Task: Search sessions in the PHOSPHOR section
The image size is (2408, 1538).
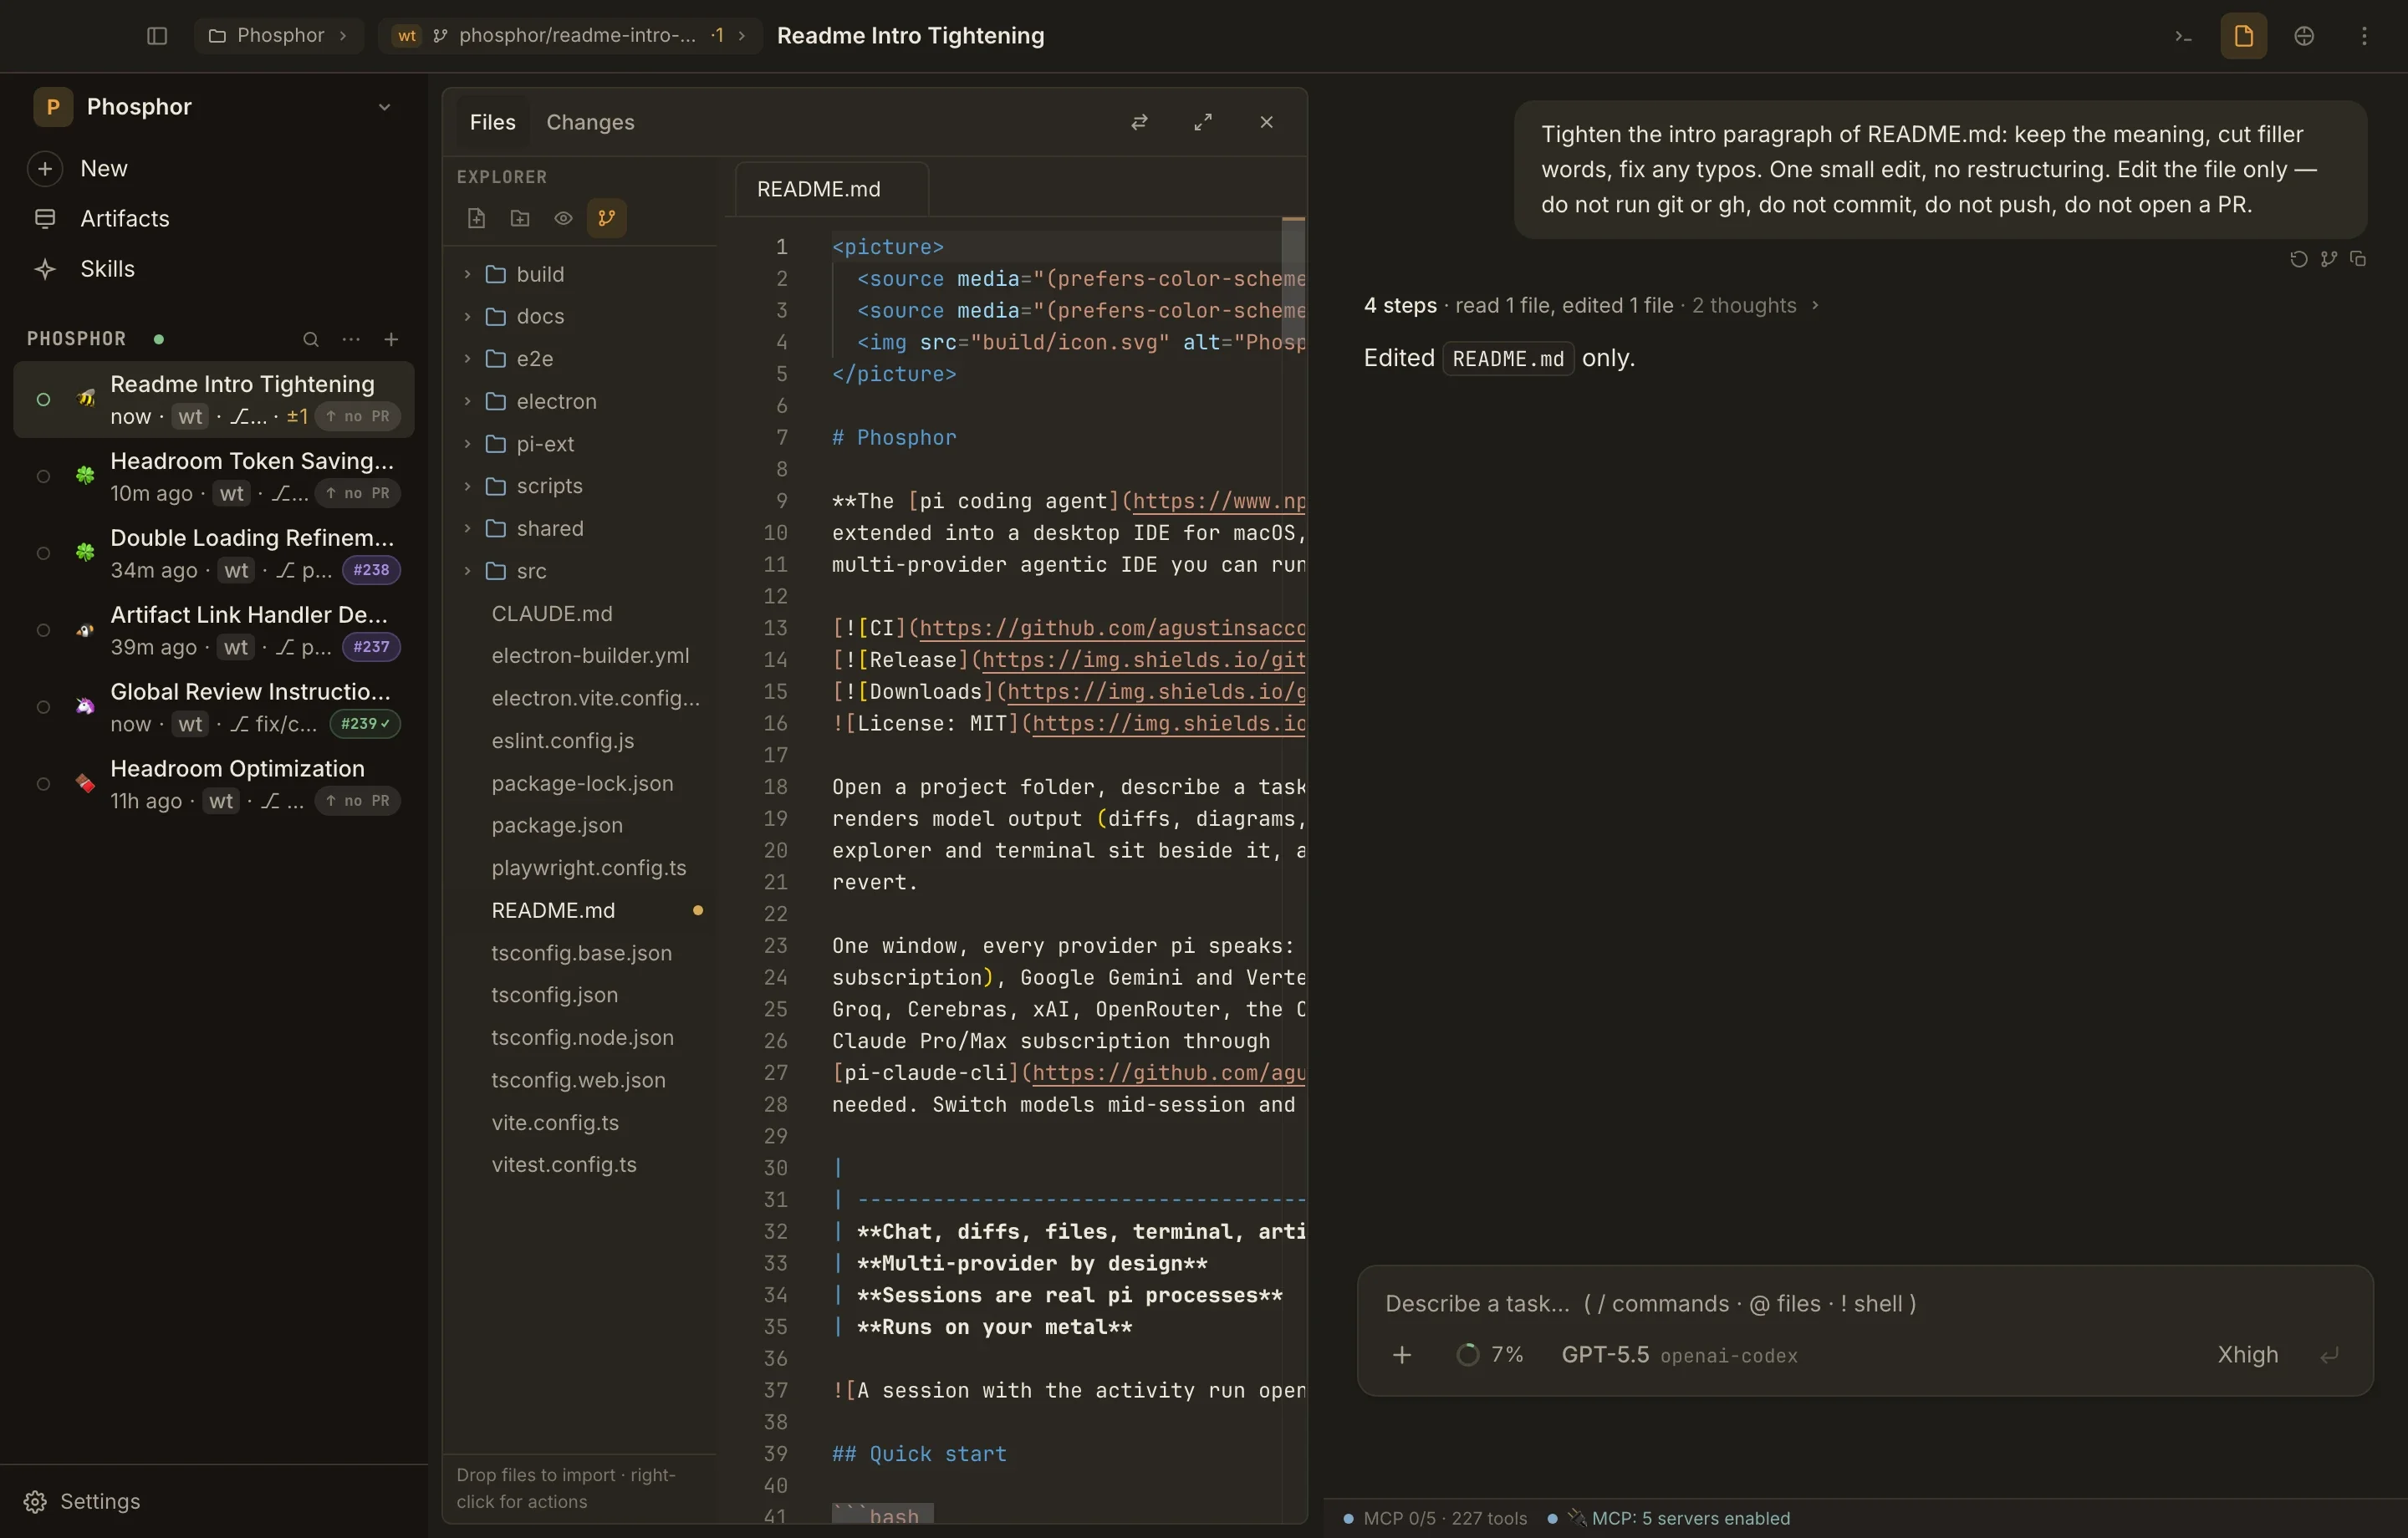Action: tap(311, 339)
